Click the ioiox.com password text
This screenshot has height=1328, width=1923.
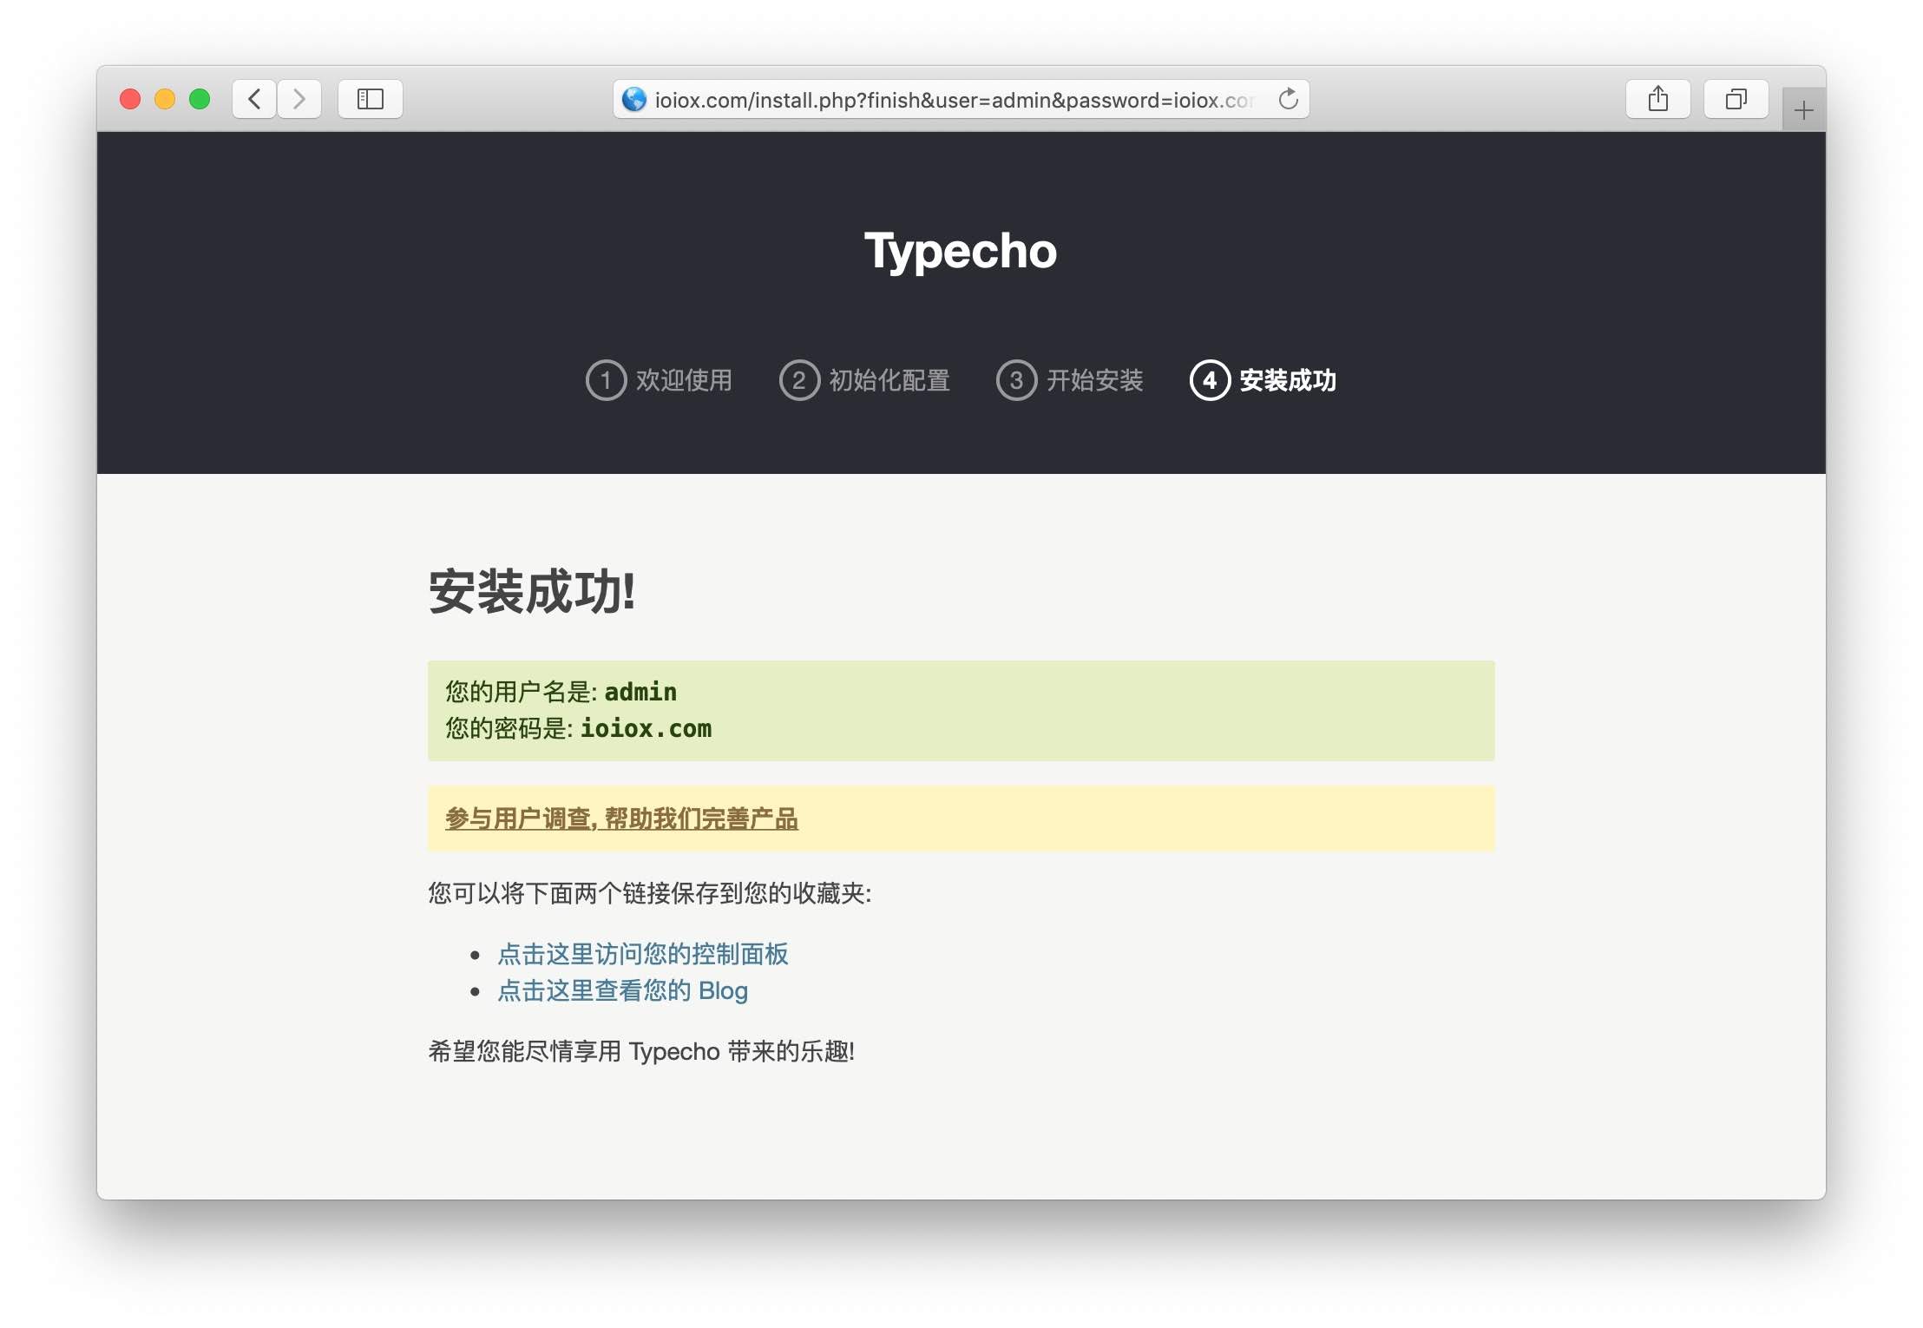646,728
